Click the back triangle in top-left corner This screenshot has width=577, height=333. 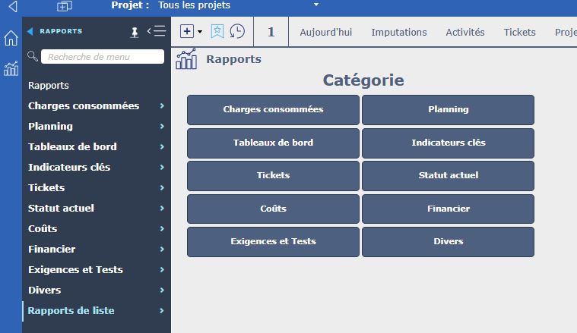coord(12,6)
